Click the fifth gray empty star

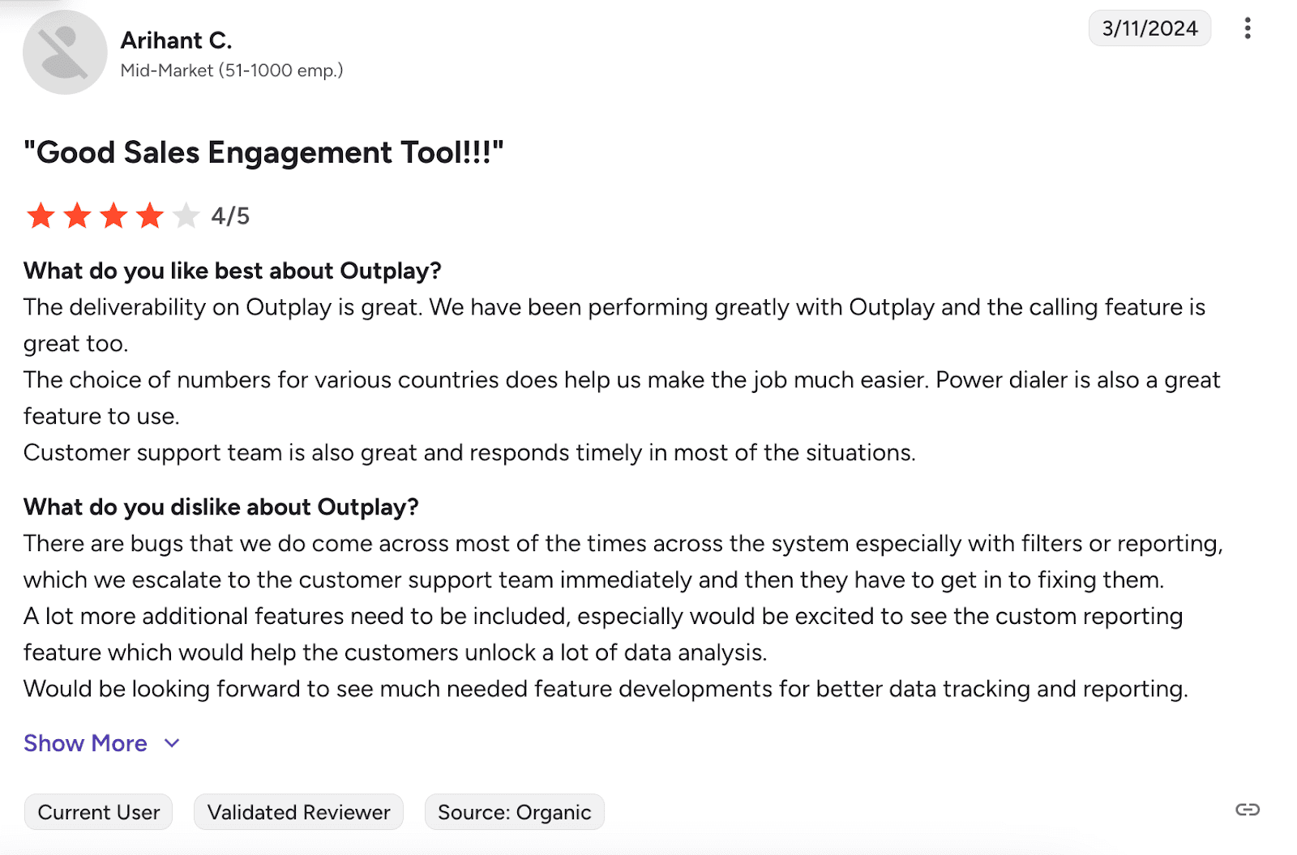(186, 216)
